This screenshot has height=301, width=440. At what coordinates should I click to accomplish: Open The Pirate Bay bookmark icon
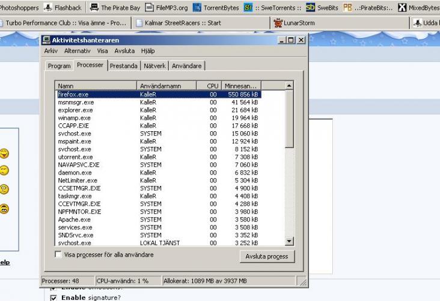tap(94, 8)
